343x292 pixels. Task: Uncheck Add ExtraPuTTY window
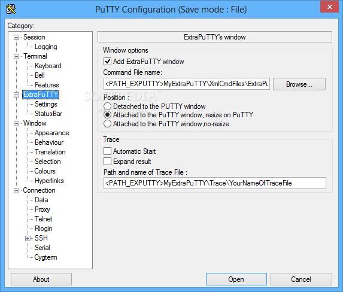pyautogui.click(x=107, y=62)
